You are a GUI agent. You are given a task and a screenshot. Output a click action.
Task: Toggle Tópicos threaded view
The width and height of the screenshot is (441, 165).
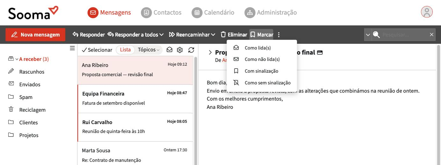point(148,50)
